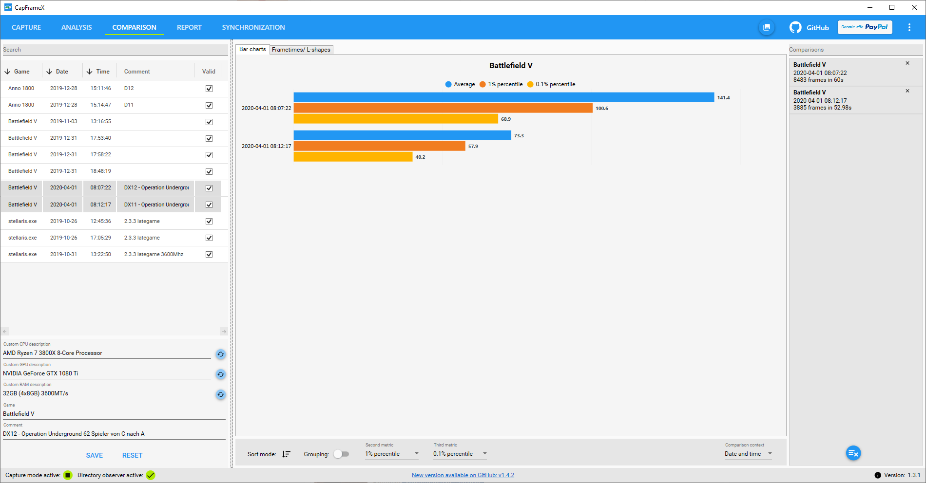Viewport: 926px width, 483px height.
Task: Toggle the 0.1% percentile legend marker
Action: tap(530, 84)
